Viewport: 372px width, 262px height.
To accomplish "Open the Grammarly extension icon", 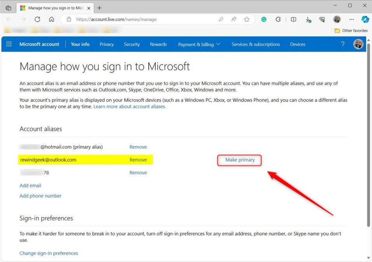I will tap(264, 19).
